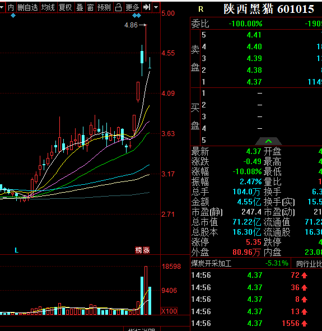Click the red 榜 badge
The height and width of the screenshot is (331, 322).
click(x=139, y=250)
